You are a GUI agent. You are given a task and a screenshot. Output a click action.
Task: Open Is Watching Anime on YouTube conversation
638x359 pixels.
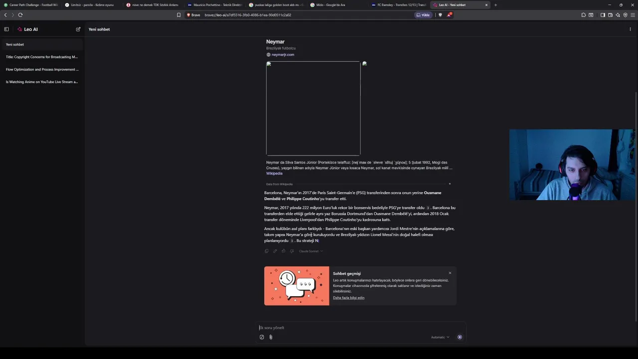click(42, 82)
